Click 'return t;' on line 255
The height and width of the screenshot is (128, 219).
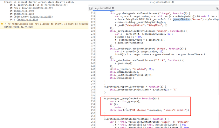[x=121, y=107]
